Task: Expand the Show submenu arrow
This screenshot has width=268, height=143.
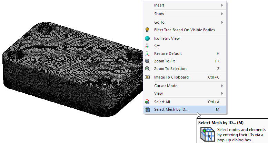Action: pyautogui.click(x=222, y=14)
